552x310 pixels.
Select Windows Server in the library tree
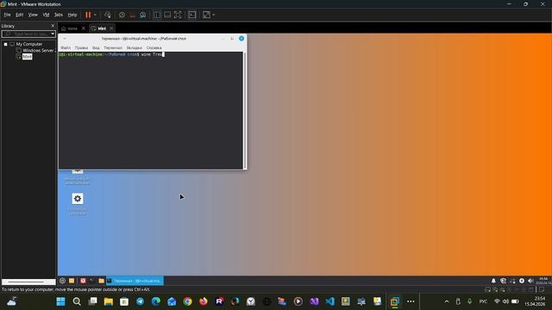[x=38, y=50]
